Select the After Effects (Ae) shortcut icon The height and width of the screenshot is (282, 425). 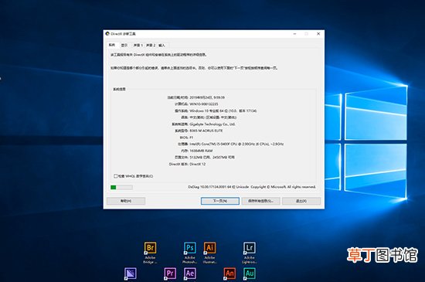click(x=190, y=274)
